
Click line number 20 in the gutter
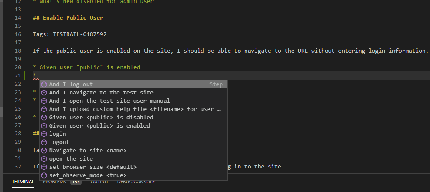pyautogui.click(x=18, y=67)
